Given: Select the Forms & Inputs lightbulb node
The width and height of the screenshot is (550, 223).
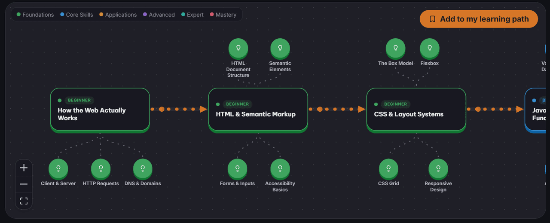Looking at the screenshot, I should click(x=237, y=168).
